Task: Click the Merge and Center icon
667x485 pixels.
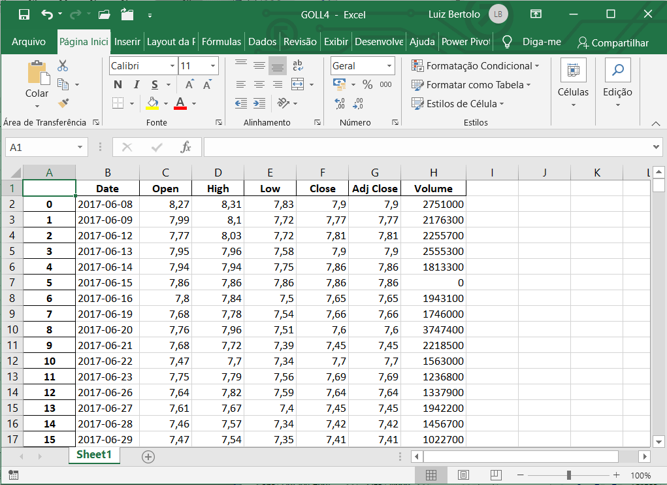Action: 298,84
